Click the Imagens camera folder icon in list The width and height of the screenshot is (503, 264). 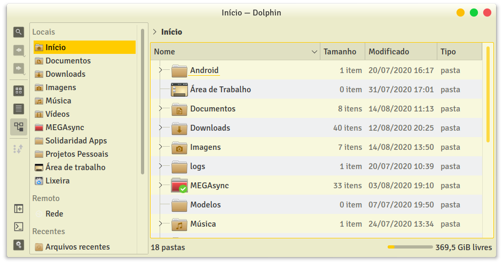[x=179, y=147]
